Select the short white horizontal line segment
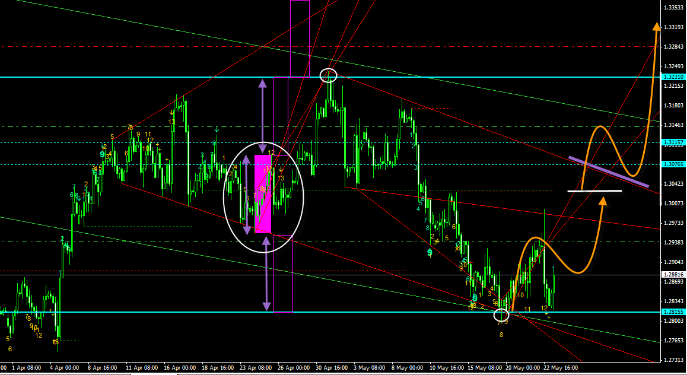 coord(594,191)
